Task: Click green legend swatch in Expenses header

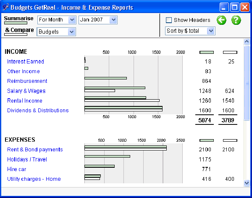Action: pyautogui.click(x=206, y=140)
